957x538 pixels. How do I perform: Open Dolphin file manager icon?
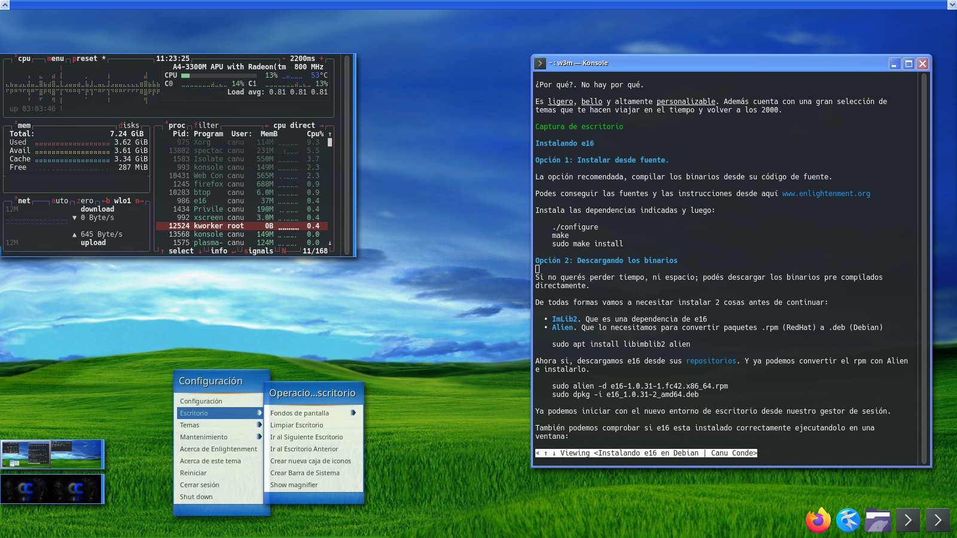(x=877, y=520)
